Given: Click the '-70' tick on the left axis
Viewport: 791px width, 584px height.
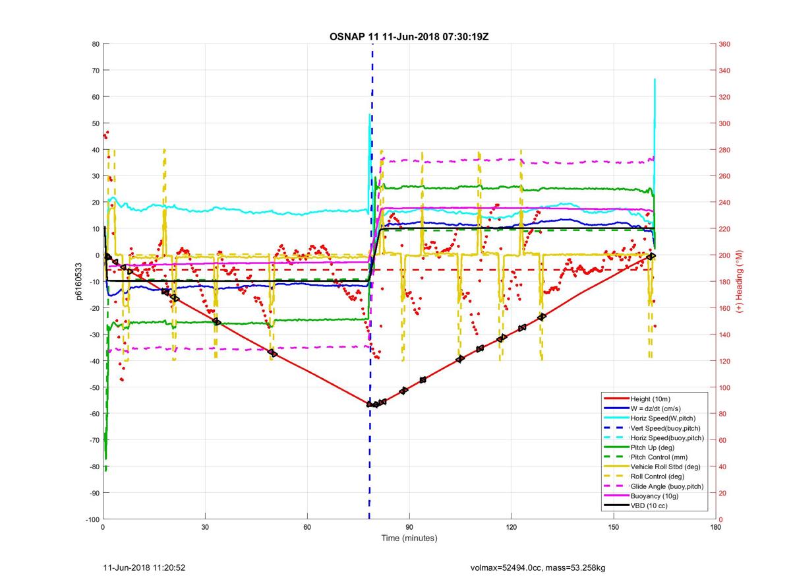Looking at the screenshot, I should pos(94,440).
